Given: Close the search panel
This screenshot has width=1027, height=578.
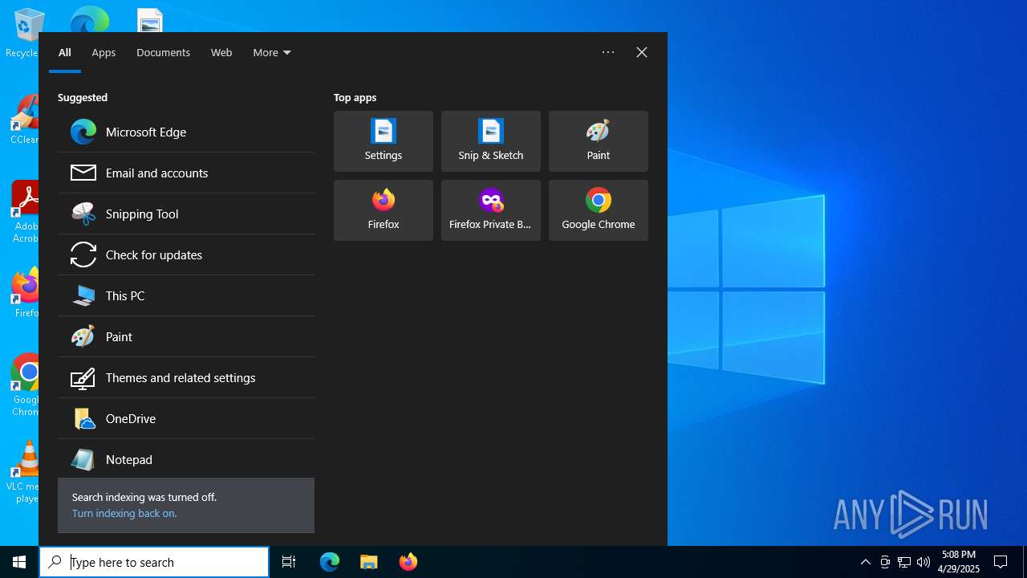Looking at the screenshot, I should click(x=642, y=52).
